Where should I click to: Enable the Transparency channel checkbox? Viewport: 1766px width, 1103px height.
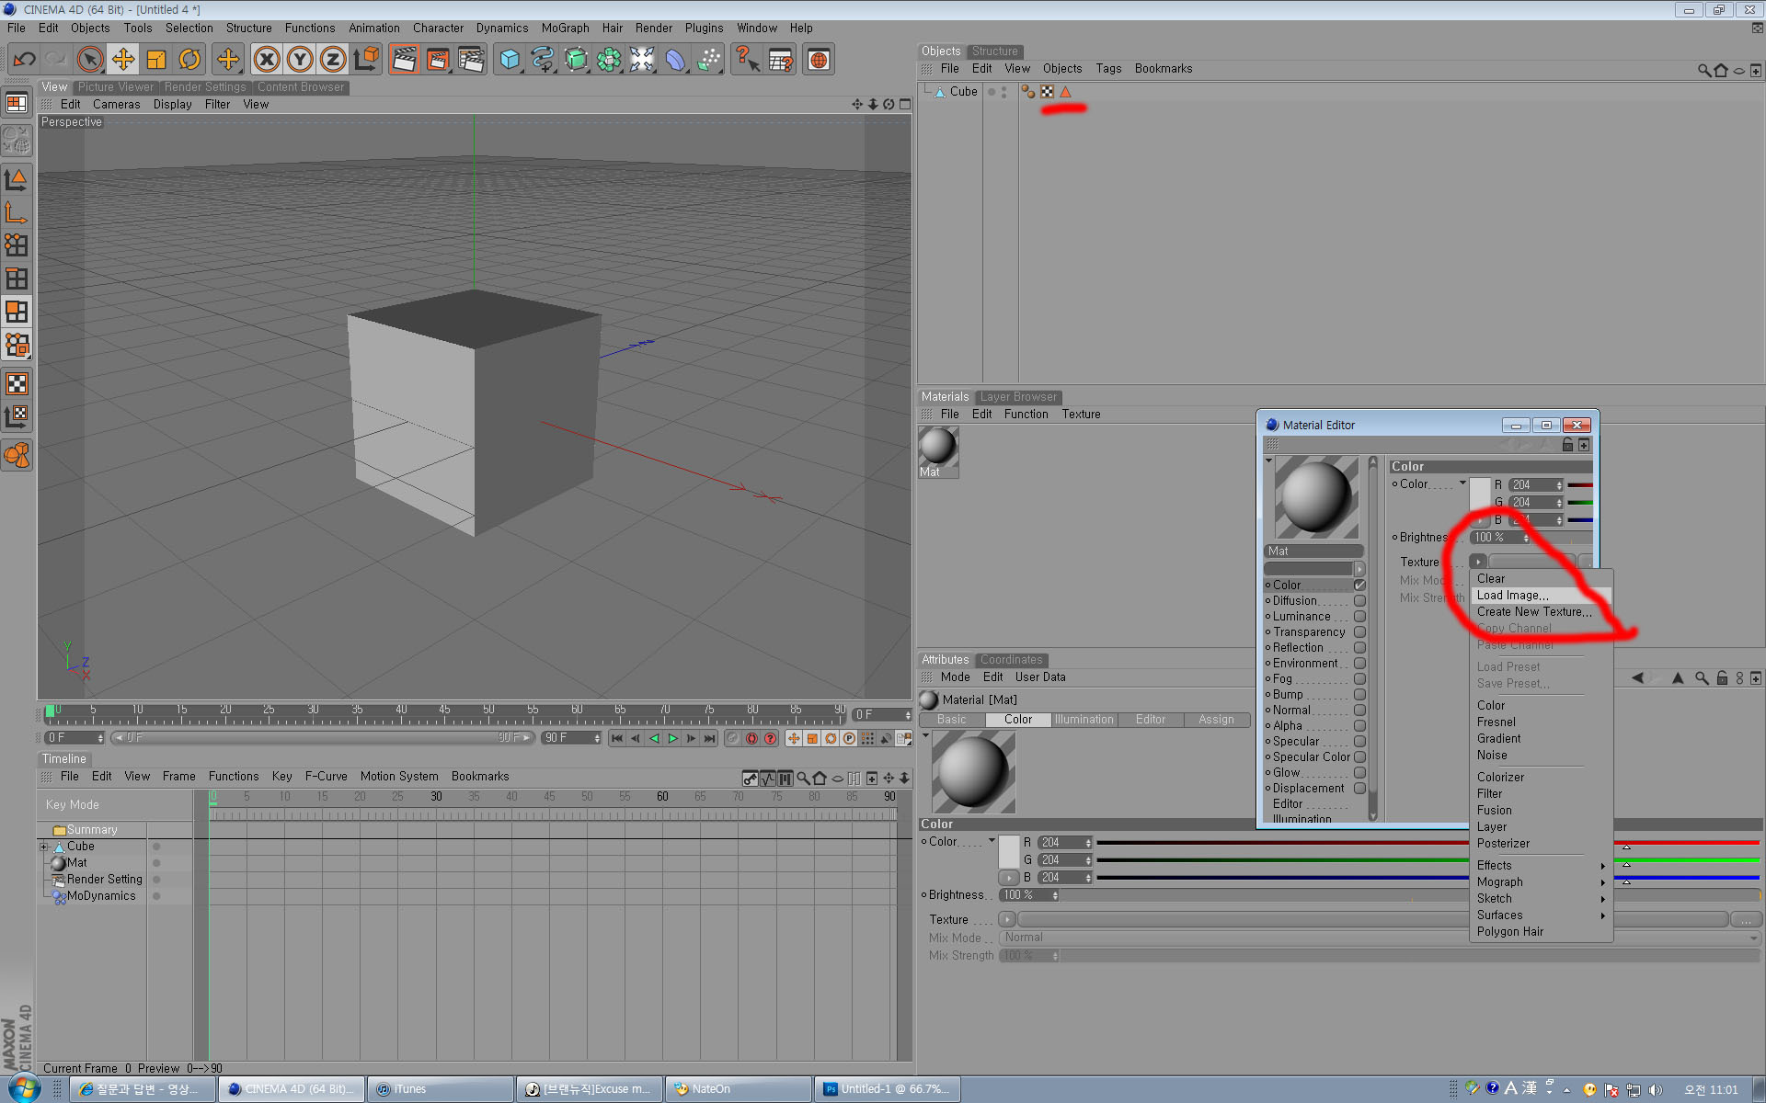coord(1359,631)
